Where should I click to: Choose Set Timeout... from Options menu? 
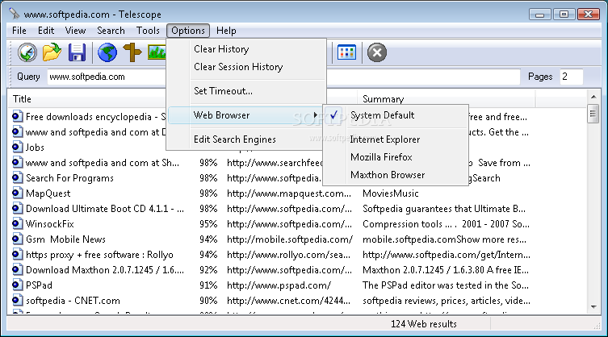(245, 91)
